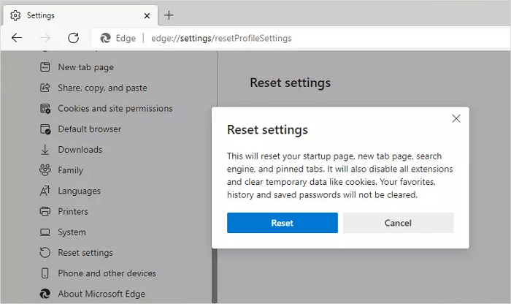The image size is (511, 304).
Task: Click the Languages icon in sidebar
Action: point(44,191)
